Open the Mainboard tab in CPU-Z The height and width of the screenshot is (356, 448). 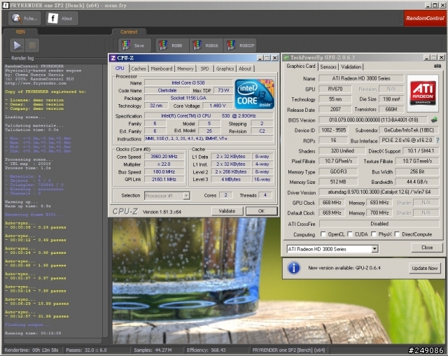pyautogui.click(x=162, y=69)
